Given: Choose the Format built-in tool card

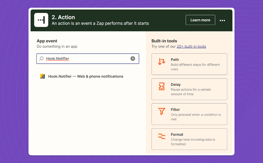Looking at the screenshot, I should click(189, 139).
